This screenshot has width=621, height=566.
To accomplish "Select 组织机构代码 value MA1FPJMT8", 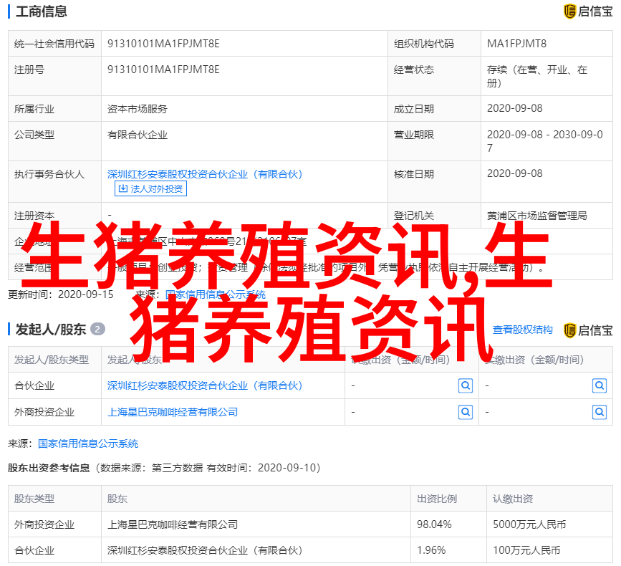I will [516, 44].
